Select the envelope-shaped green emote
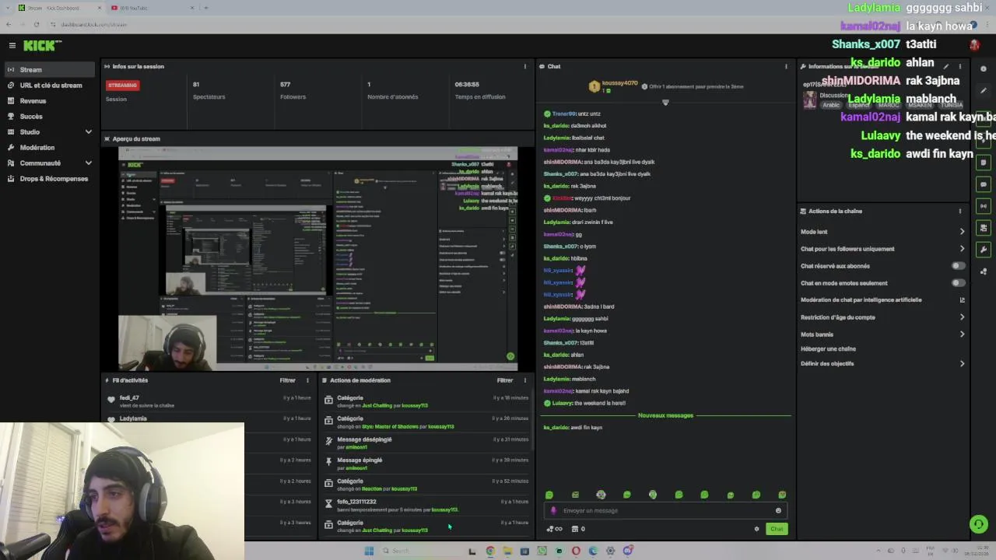996x560 pixels. [575, 495]
